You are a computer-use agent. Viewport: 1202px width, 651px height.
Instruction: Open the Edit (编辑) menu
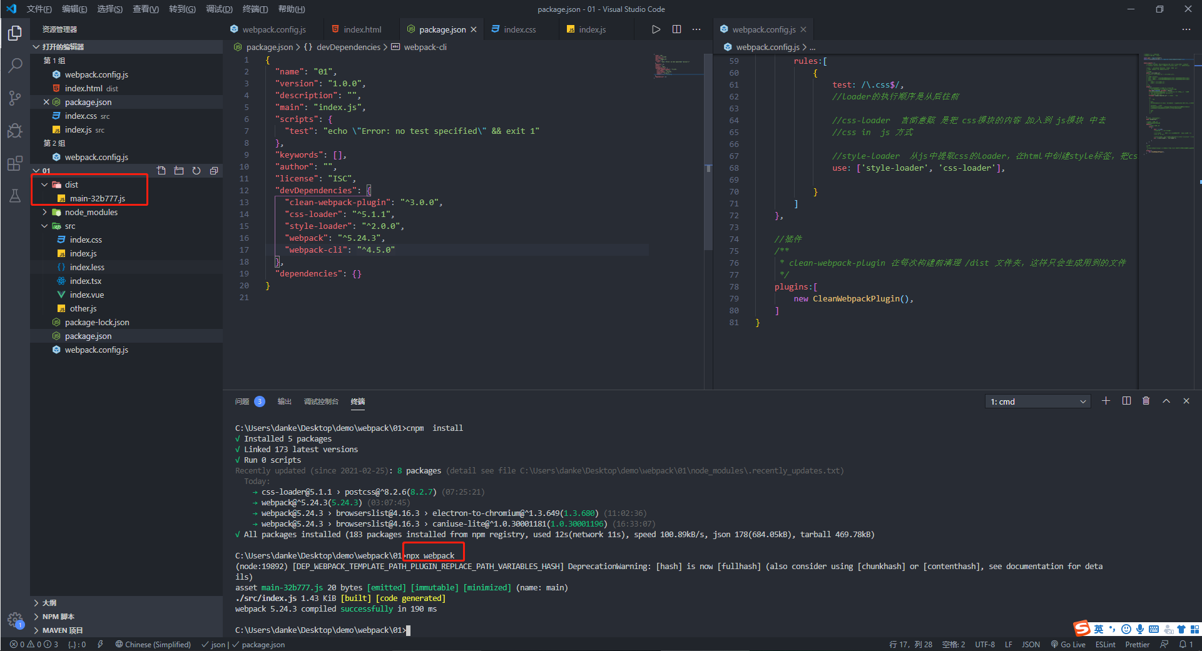tap(74, 9)
